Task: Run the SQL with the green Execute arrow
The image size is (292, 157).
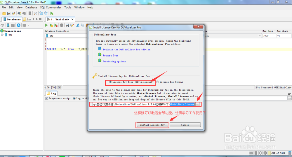Action: (46, 25)
